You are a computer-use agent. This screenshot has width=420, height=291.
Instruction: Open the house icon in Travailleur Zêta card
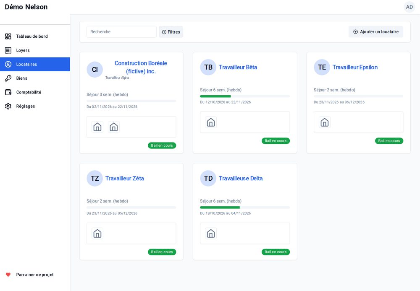click(97, 234)
